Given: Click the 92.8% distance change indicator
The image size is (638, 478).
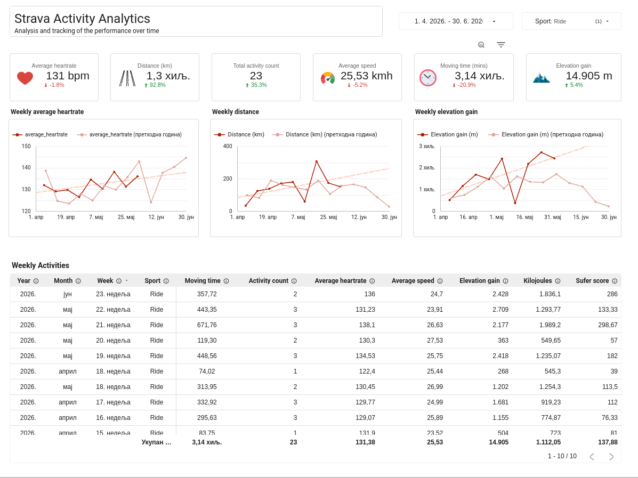Looking at the screenshot, I should (x=155, y=85).
